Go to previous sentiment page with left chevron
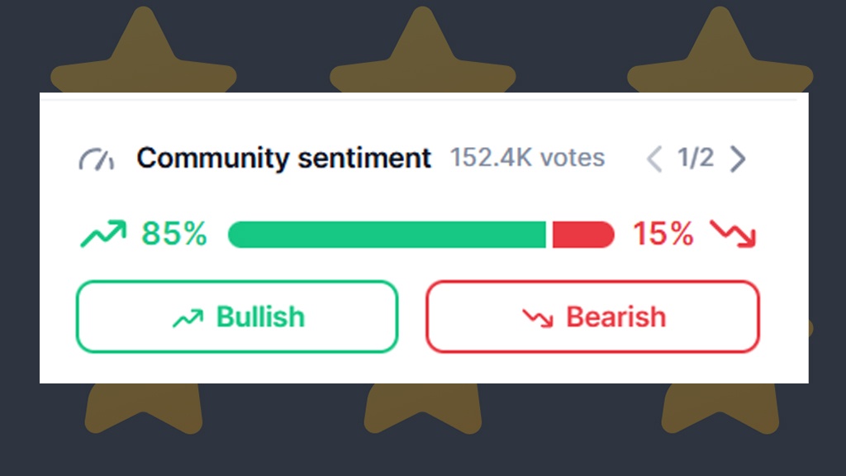Viewport: 846px width, 476px height. point(654,158)
